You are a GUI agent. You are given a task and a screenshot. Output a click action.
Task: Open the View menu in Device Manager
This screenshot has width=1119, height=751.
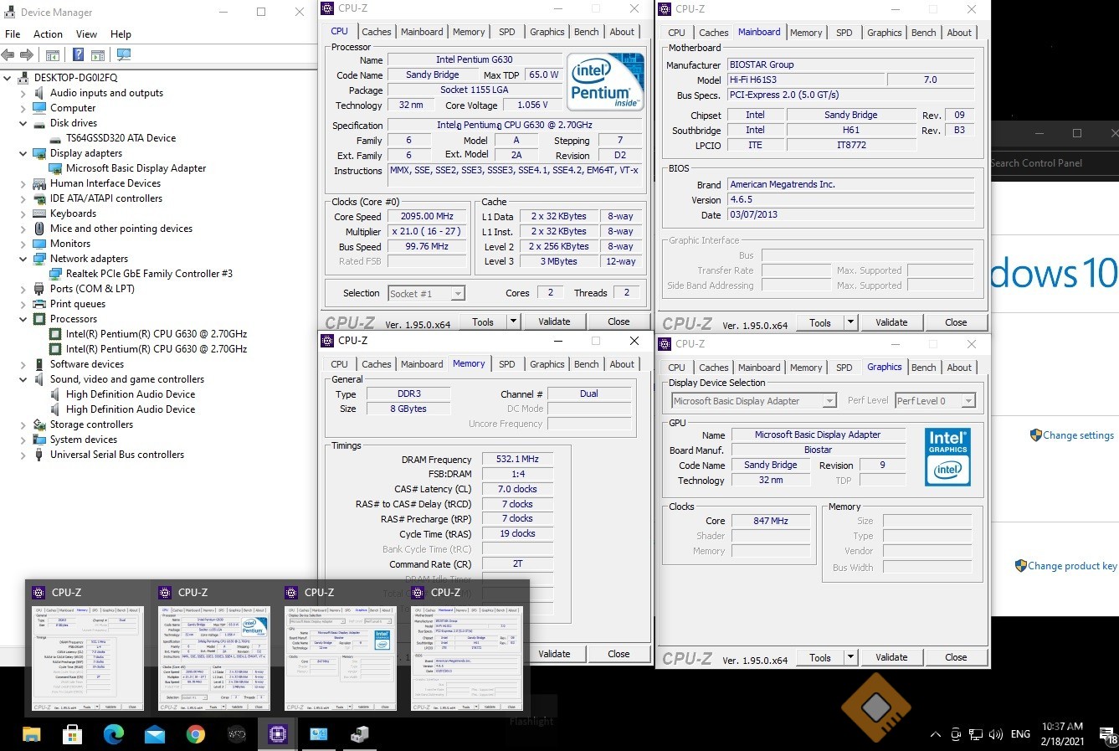pos(86,34)
